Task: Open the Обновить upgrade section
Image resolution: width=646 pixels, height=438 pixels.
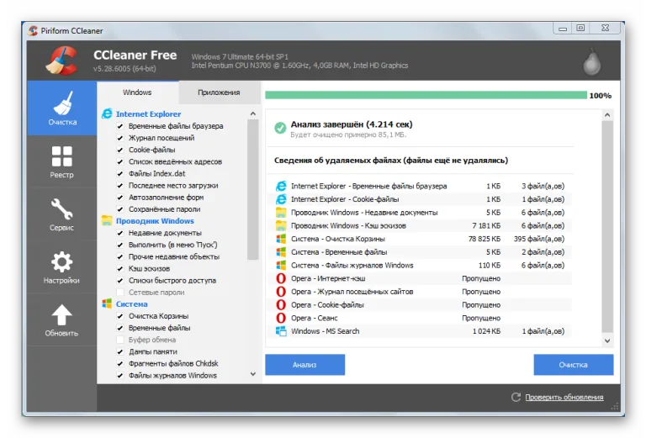Action: 62,319
